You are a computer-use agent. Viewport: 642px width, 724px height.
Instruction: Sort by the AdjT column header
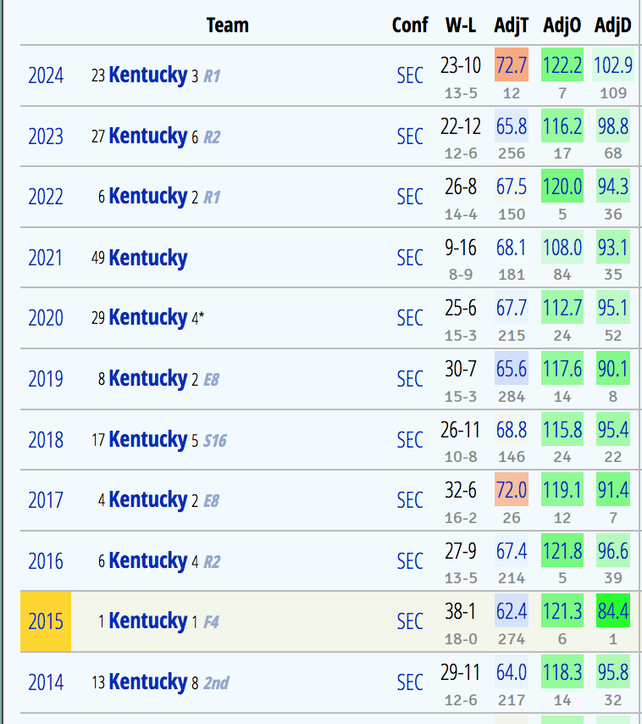[x=511, y=25]
